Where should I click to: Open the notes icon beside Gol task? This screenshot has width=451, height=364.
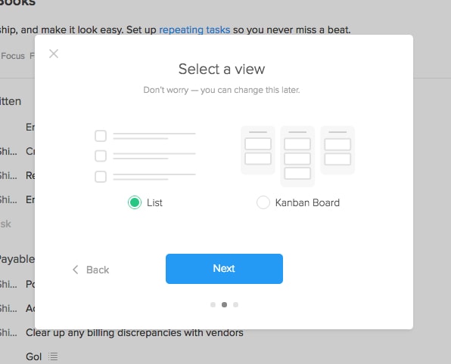(x=53, y=356)
